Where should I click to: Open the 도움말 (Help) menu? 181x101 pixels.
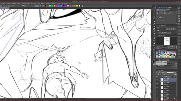65,3
